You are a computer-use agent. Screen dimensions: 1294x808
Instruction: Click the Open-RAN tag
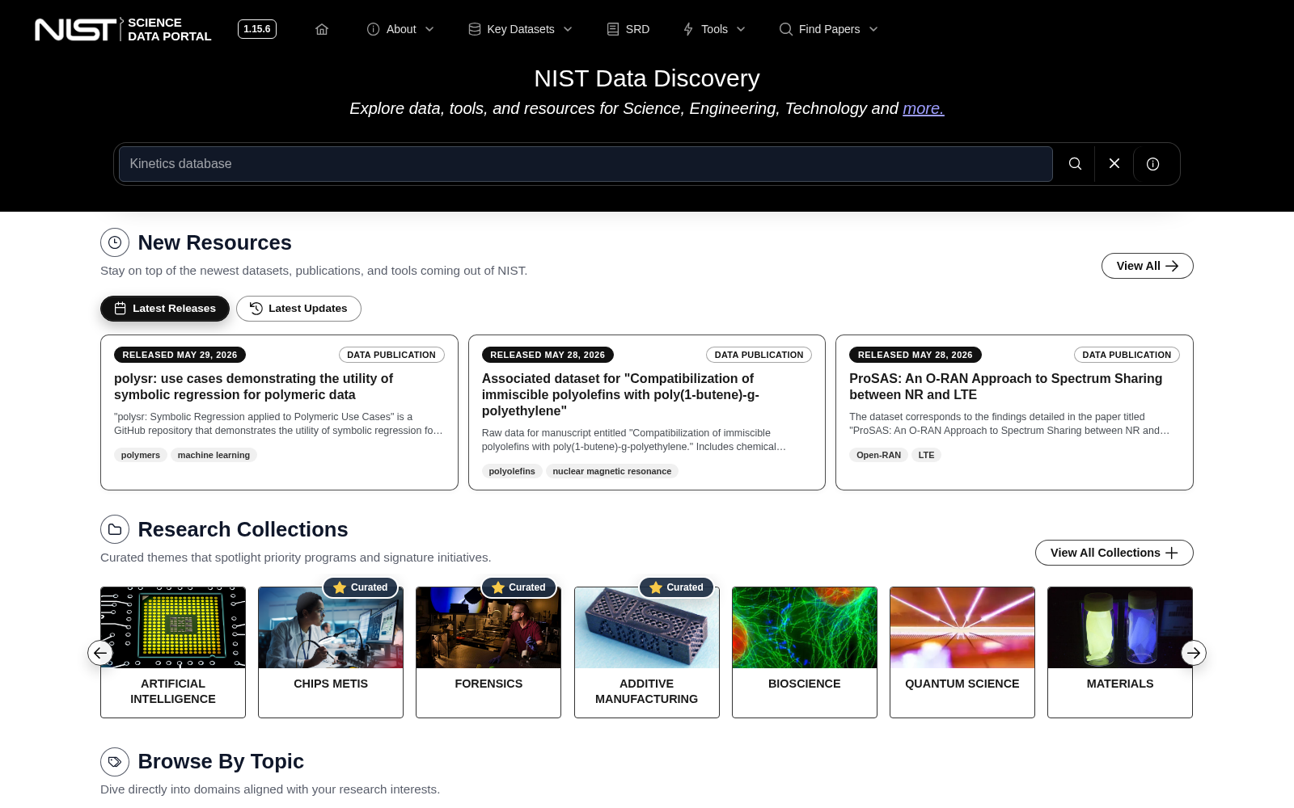878,455
